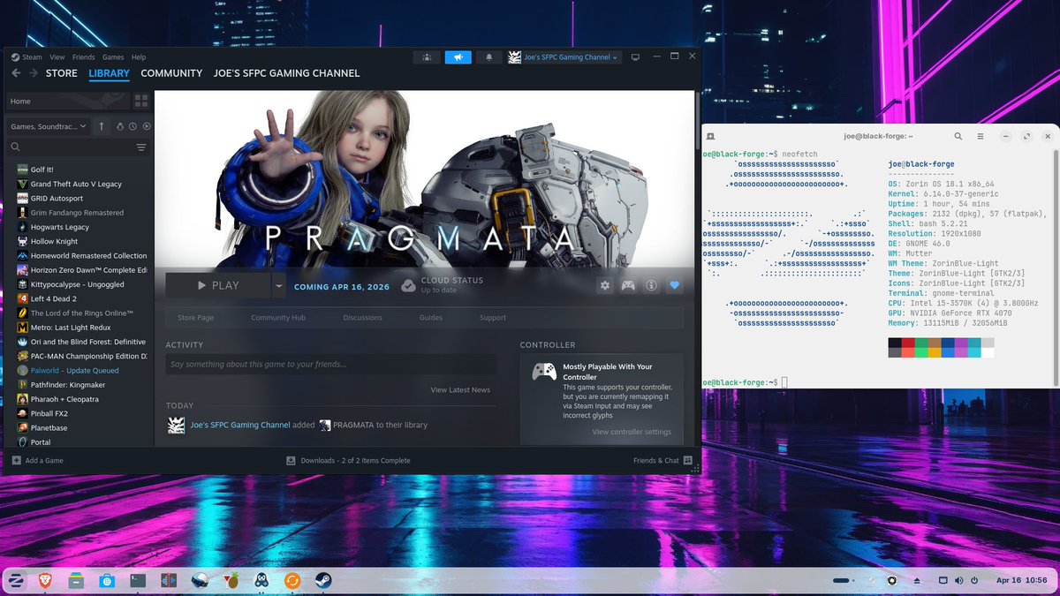Open the Help menu
This screenshot has width=1060, height=596.
(x=139, y=57)
